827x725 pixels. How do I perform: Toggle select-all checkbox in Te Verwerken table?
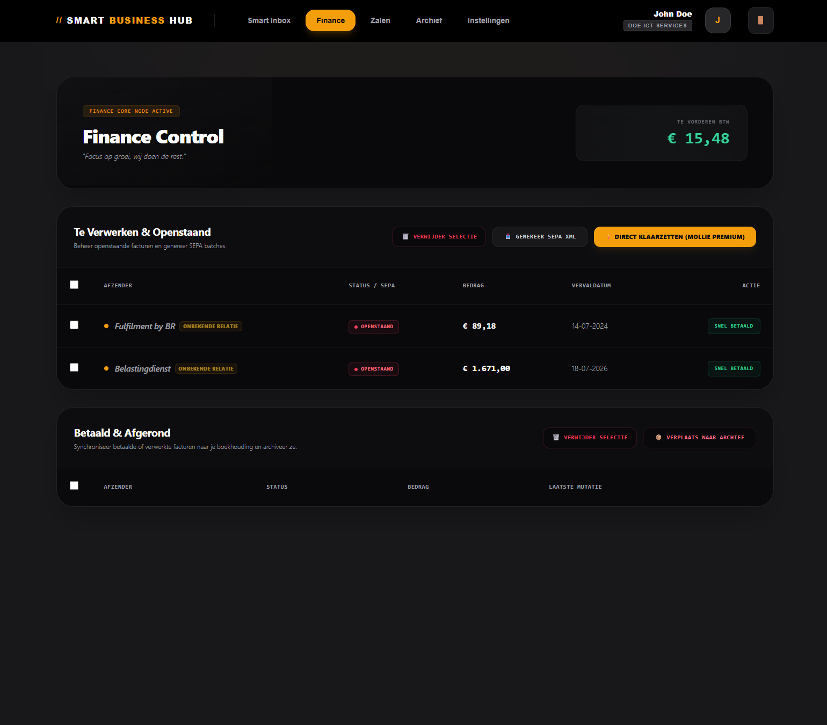click(74, 285)
